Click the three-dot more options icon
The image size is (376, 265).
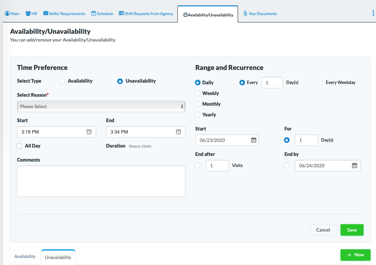[373, 13]
